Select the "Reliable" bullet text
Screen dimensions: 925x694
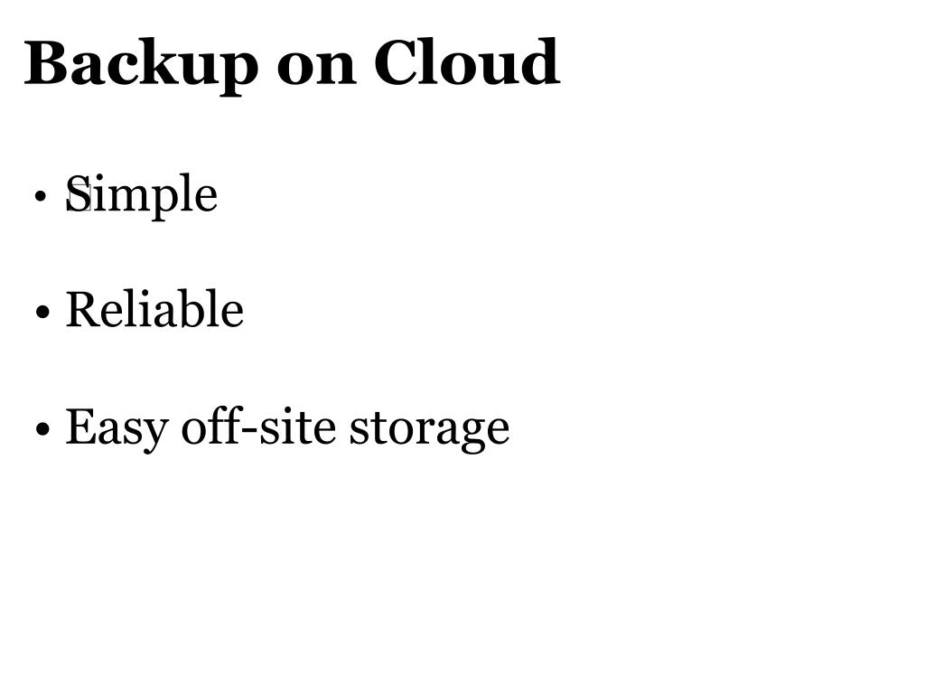click(154, 309)
